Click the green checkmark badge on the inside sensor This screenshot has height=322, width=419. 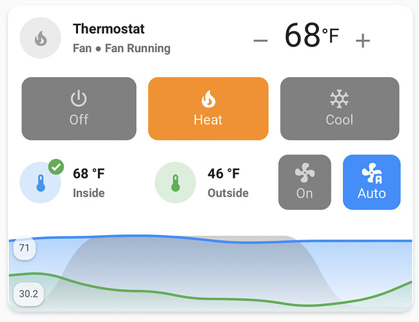point(56,167)
